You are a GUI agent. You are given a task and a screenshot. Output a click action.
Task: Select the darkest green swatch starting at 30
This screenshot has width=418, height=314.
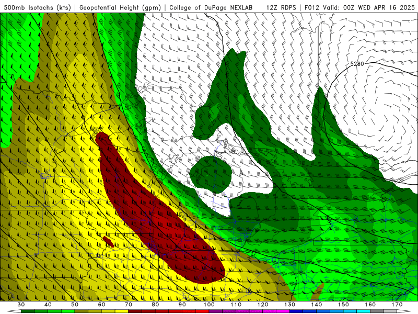28,311
